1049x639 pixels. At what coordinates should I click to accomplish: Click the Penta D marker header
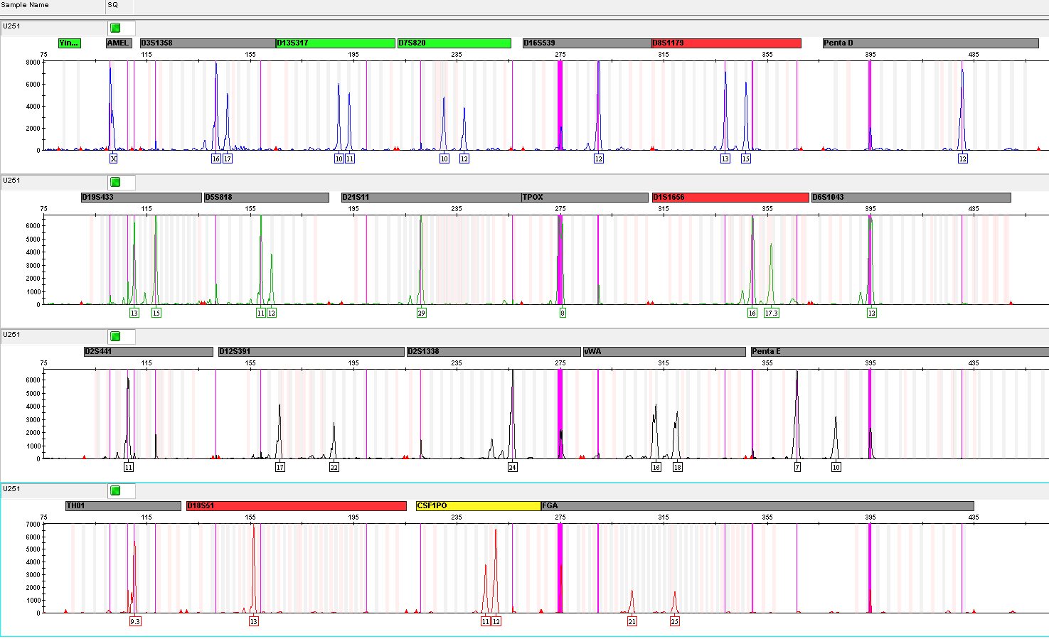coord(930,43)
